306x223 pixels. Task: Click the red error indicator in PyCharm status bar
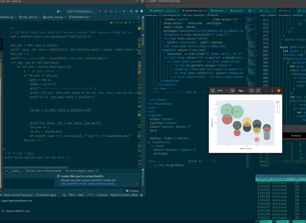click(64, 195)
